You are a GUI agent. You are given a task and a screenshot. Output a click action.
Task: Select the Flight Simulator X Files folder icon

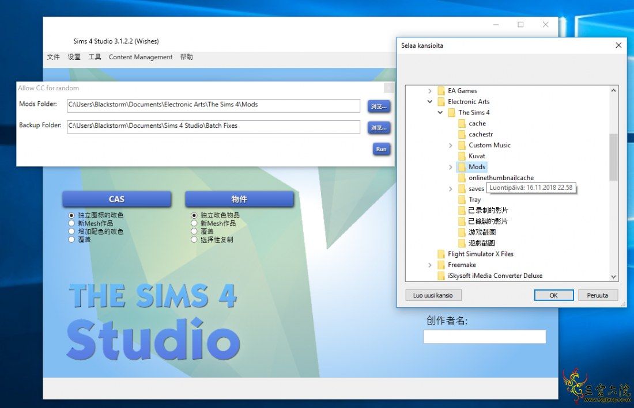click(441, 254)
